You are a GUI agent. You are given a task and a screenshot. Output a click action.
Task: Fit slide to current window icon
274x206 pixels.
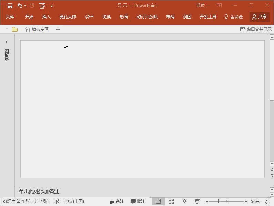coord(267,202)
